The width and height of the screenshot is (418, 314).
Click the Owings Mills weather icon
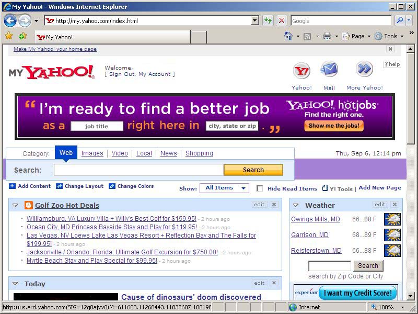click(x=392, y=219)
